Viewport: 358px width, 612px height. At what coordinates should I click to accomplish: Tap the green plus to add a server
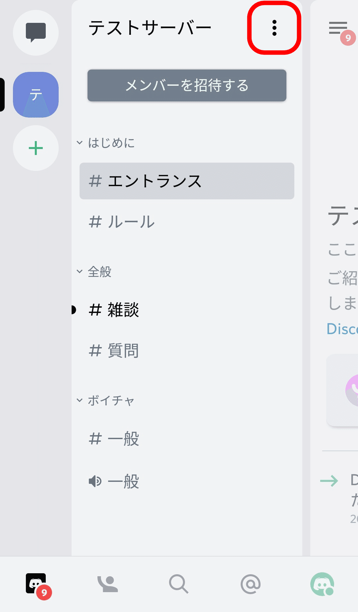(x=36, y=148)
